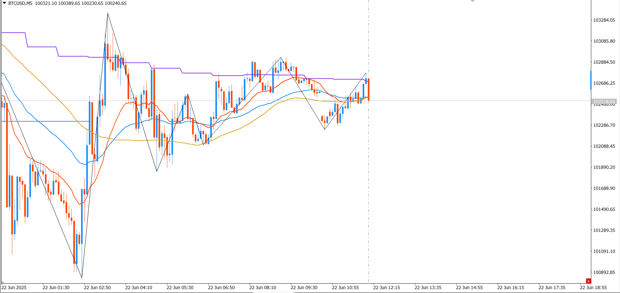The width and height of the screenshot is (620, 293).
Task: Click the red plus icon in chart corner
Action: coord(588,281)
